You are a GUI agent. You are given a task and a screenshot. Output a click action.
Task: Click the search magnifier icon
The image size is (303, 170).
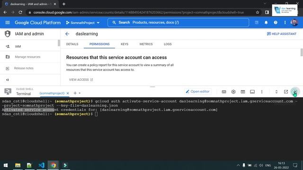[x=114, y=23]
